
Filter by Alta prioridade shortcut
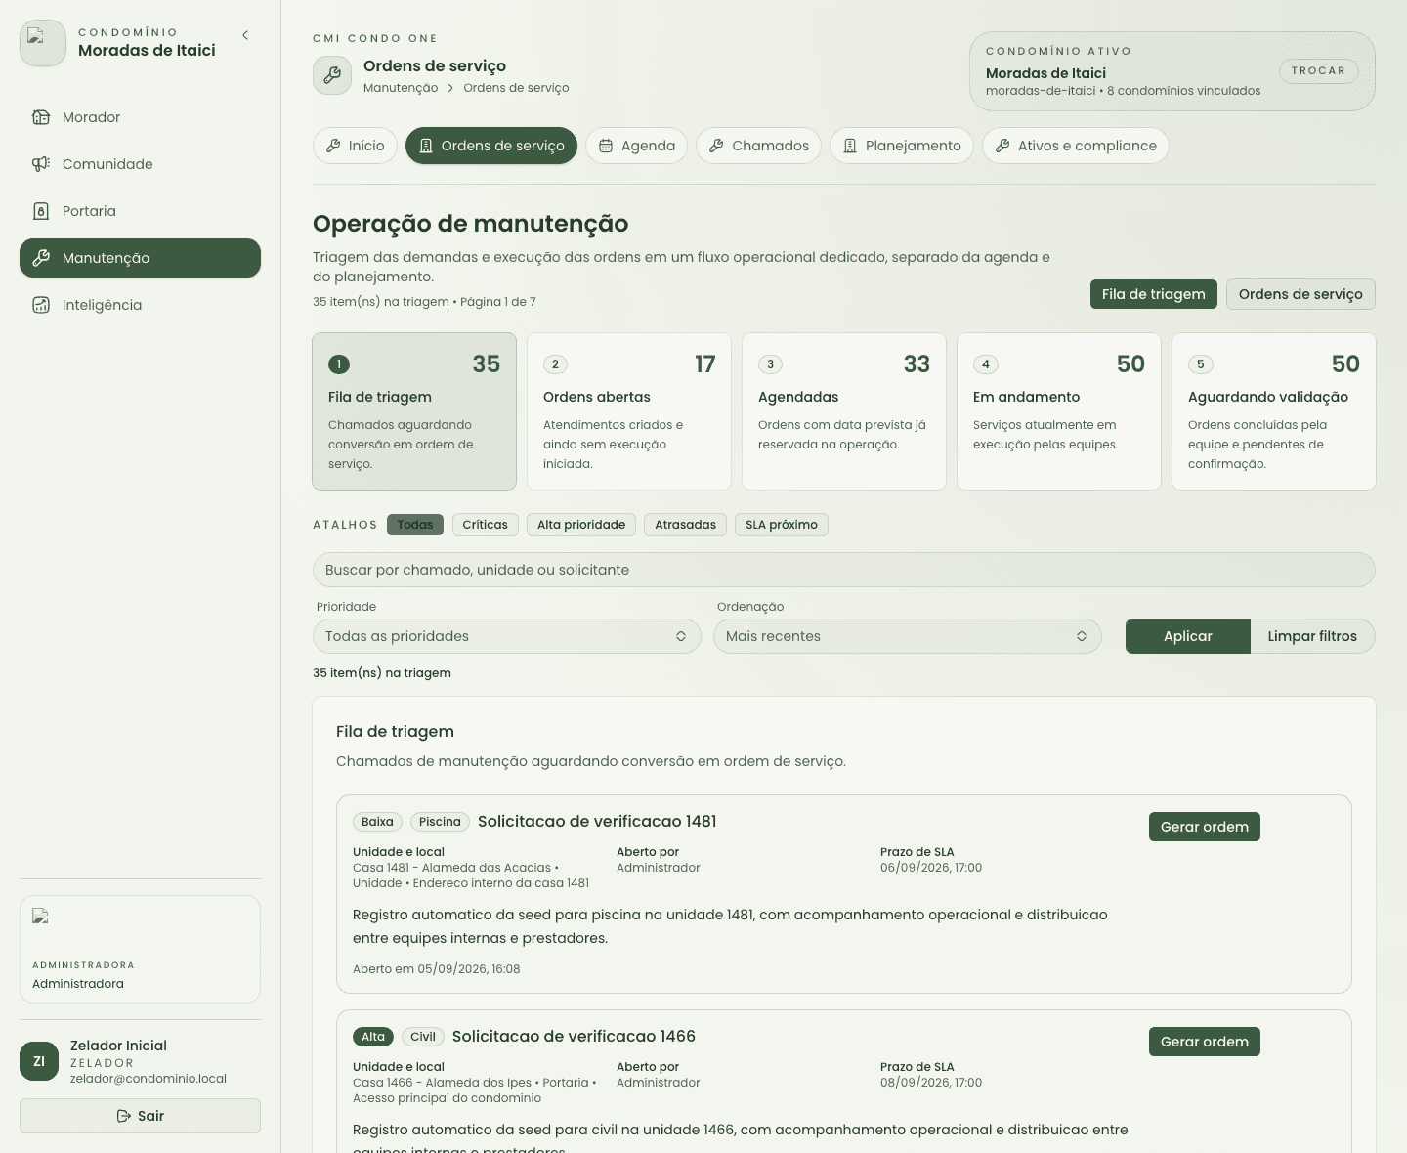pyautogui.click(x=581, y=525)
